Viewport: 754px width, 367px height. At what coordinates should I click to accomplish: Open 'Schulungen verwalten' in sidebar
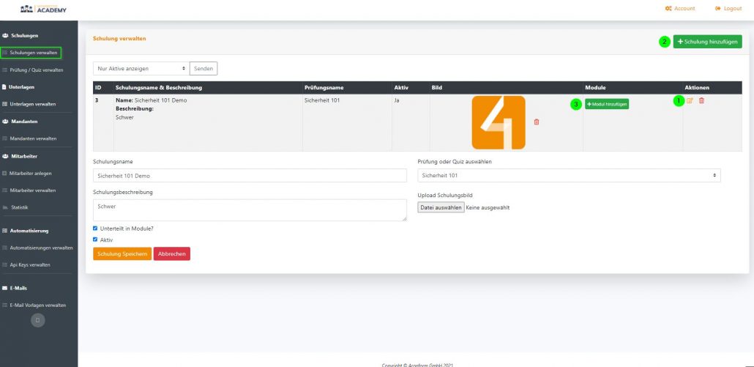33,53
